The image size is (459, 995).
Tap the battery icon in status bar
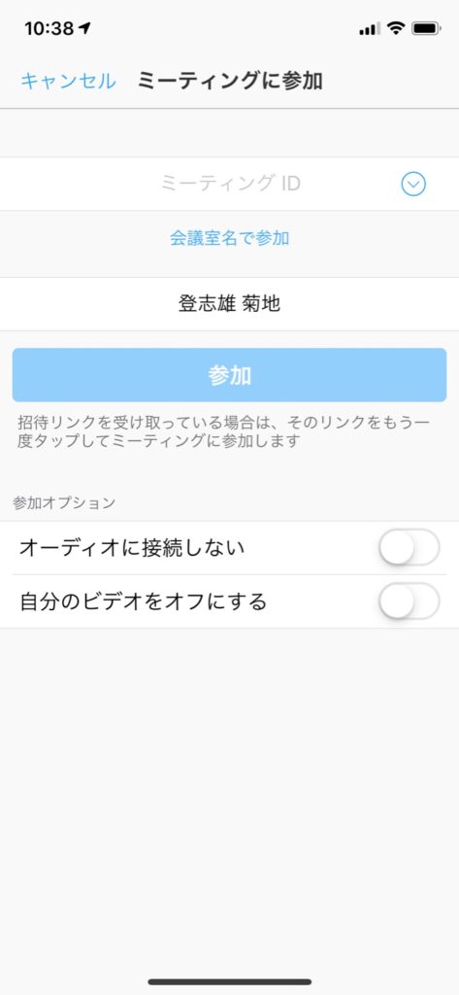[426, 28]
